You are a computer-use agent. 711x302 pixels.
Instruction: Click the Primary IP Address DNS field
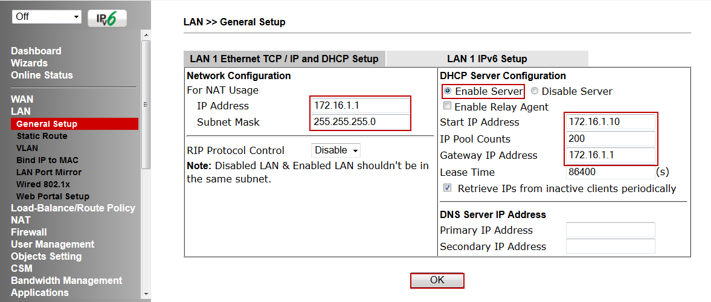(611, 230)
